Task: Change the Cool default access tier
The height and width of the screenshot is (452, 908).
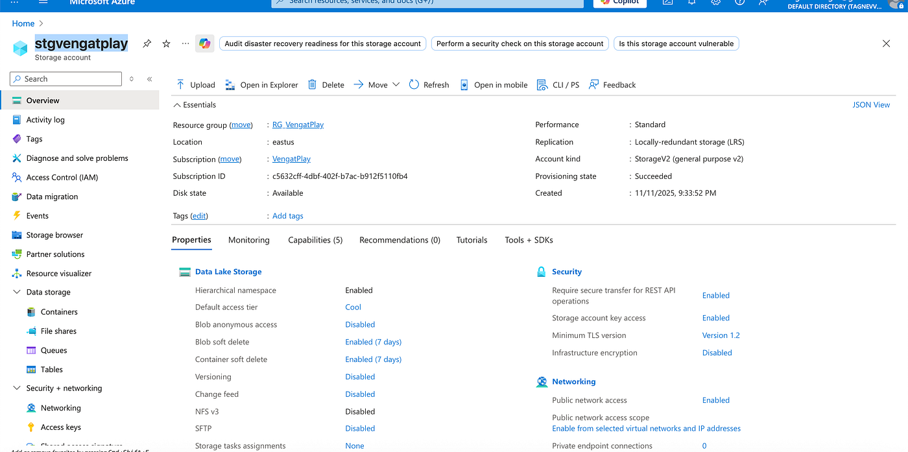Action: pos(353,307)
